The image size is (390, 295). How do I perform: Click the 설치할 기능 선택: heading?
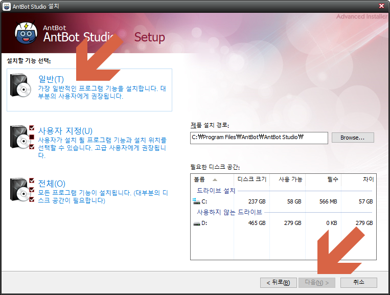click(29, 61)
